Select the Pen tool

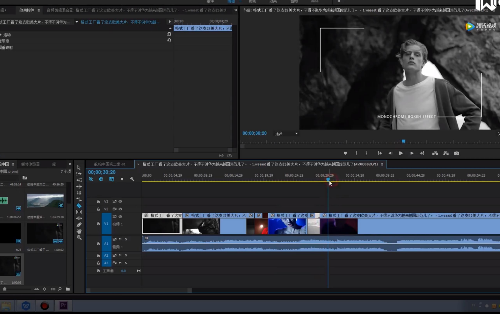pos(79,225)
